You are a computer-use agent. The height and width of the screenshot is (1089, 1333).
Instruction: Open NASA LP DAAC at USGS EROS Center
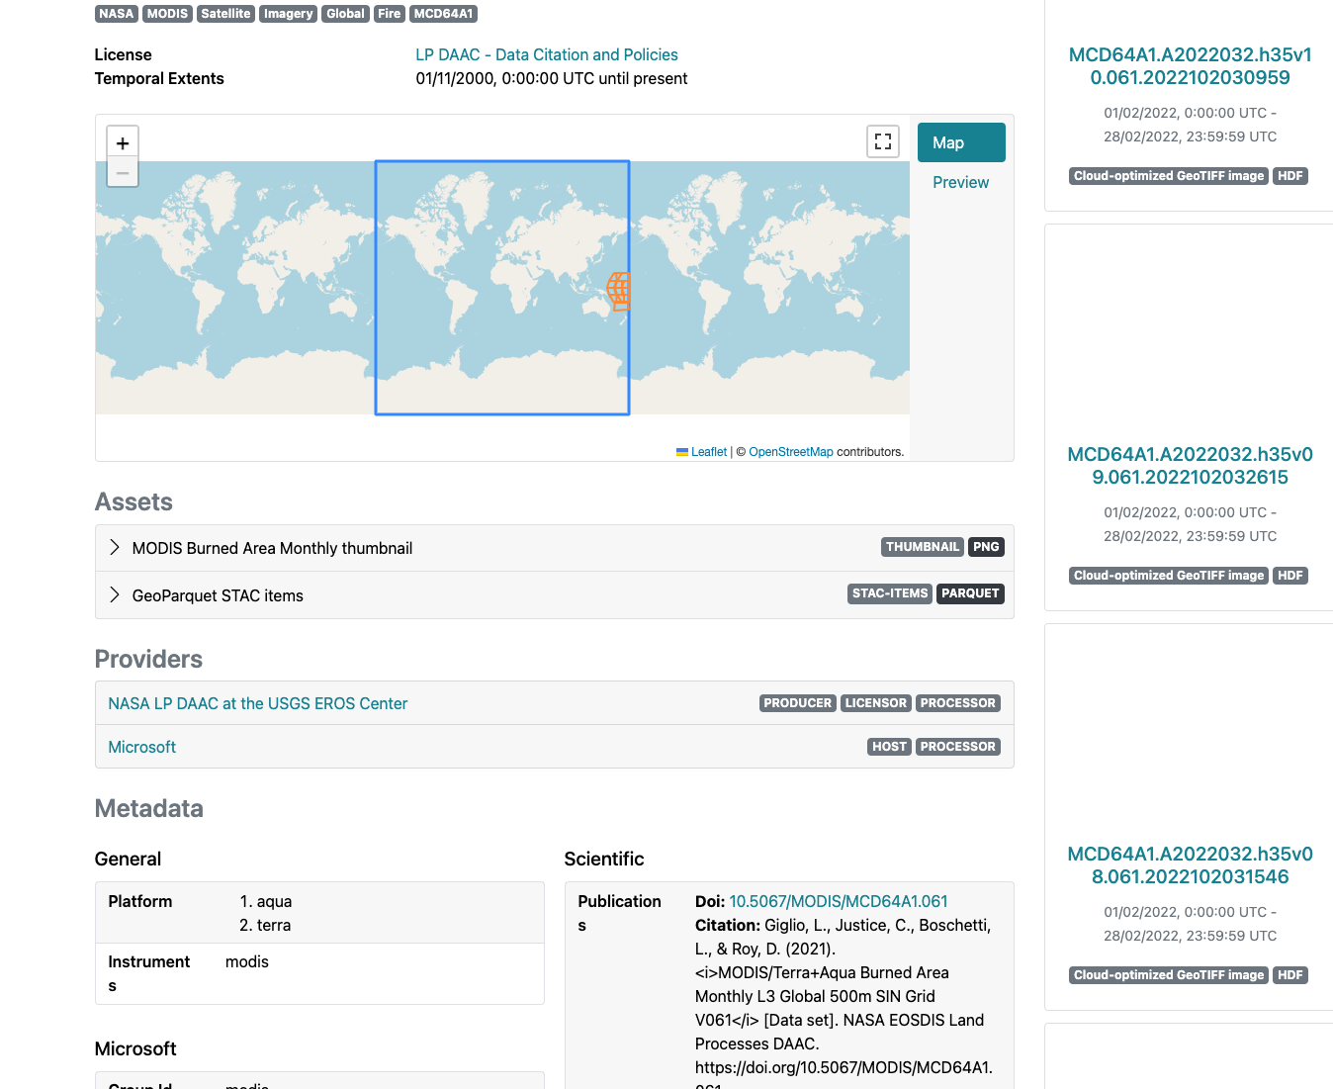pos(257,703)
